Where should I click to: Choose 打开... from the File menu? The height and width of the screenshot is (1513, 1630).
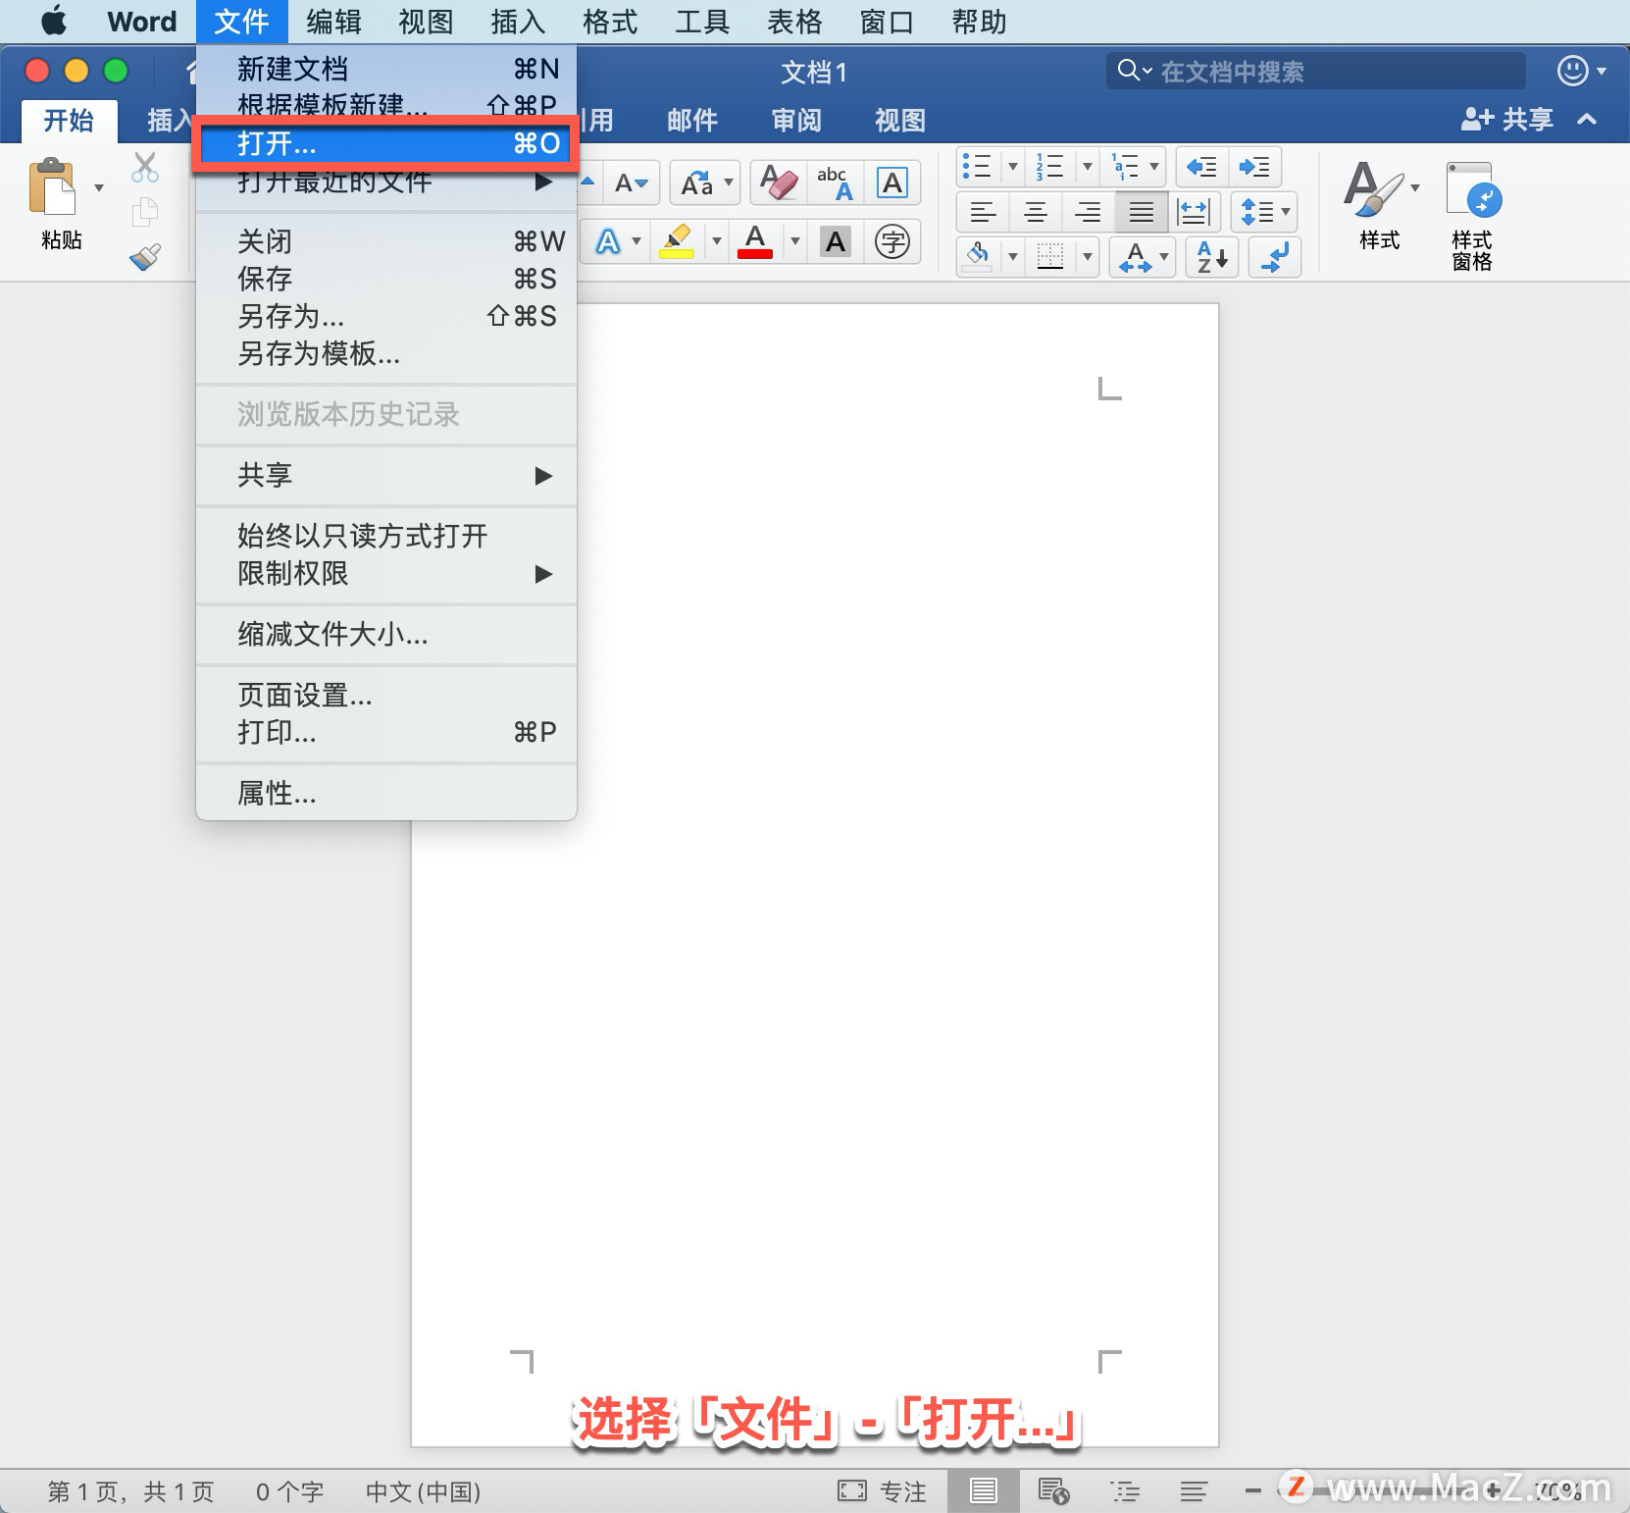pos(386,144)
